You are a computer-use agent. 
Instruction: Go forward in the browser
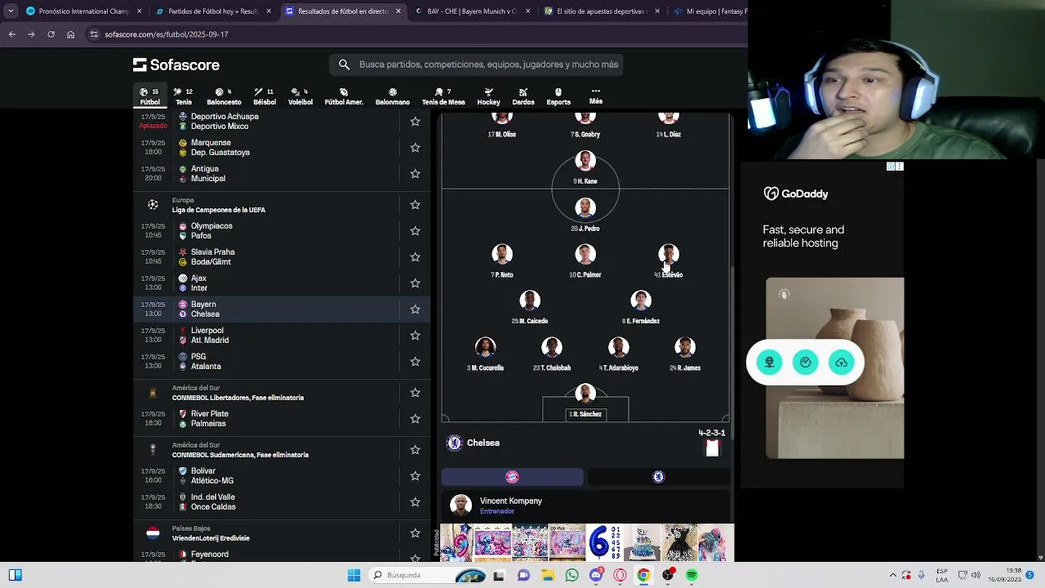point(31,34)
